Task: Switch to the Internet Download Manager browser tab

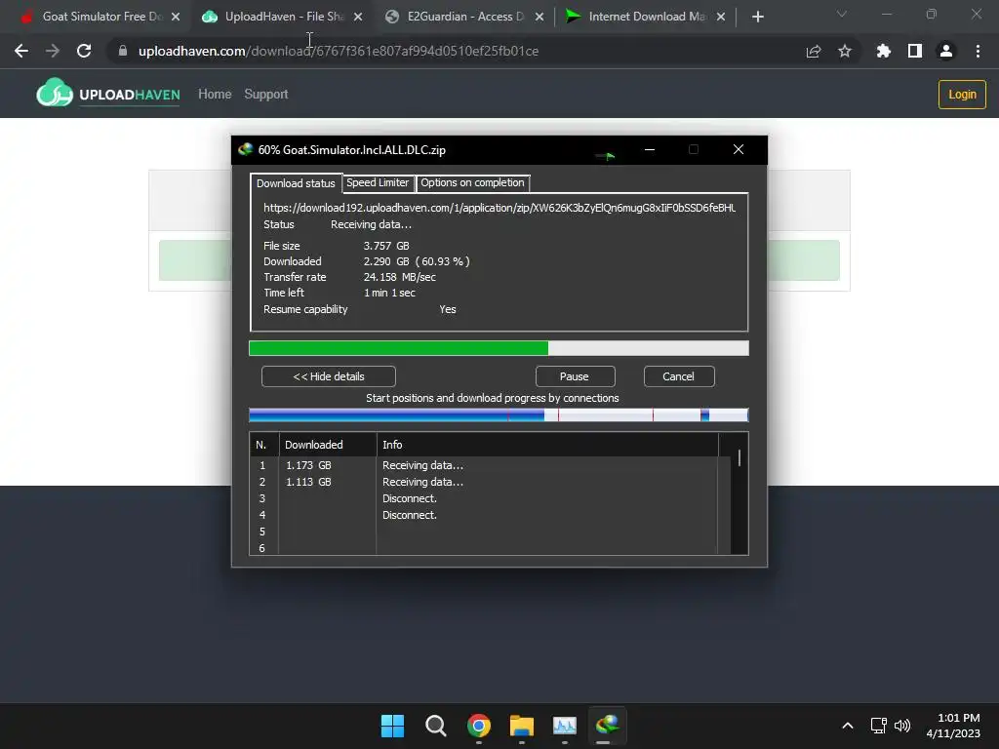Action: pos(646,17)
